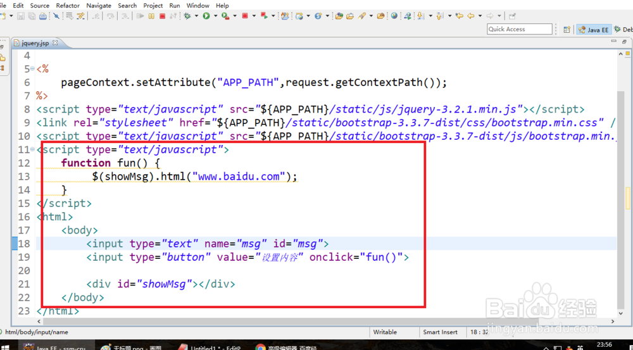Click the Save icon in toolbar
This screenshot has width=633, height=350.
(x=21, y=16)
